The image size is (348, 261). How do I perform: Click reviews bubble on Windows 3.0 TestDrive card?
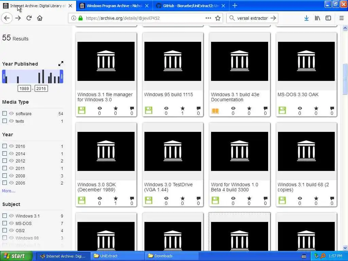(x=198, y=198)
